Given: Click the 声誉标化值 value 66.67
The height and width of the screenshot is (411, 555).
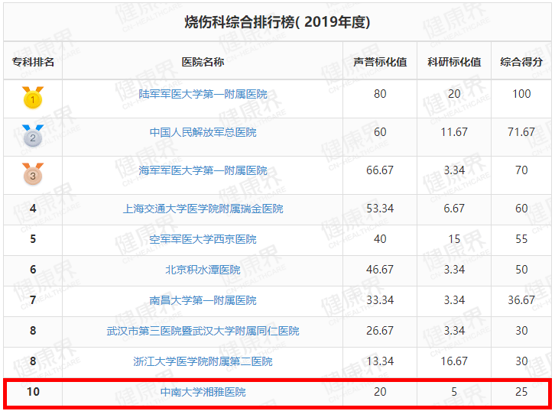Looking at the screenshot, I should [380, 170].
